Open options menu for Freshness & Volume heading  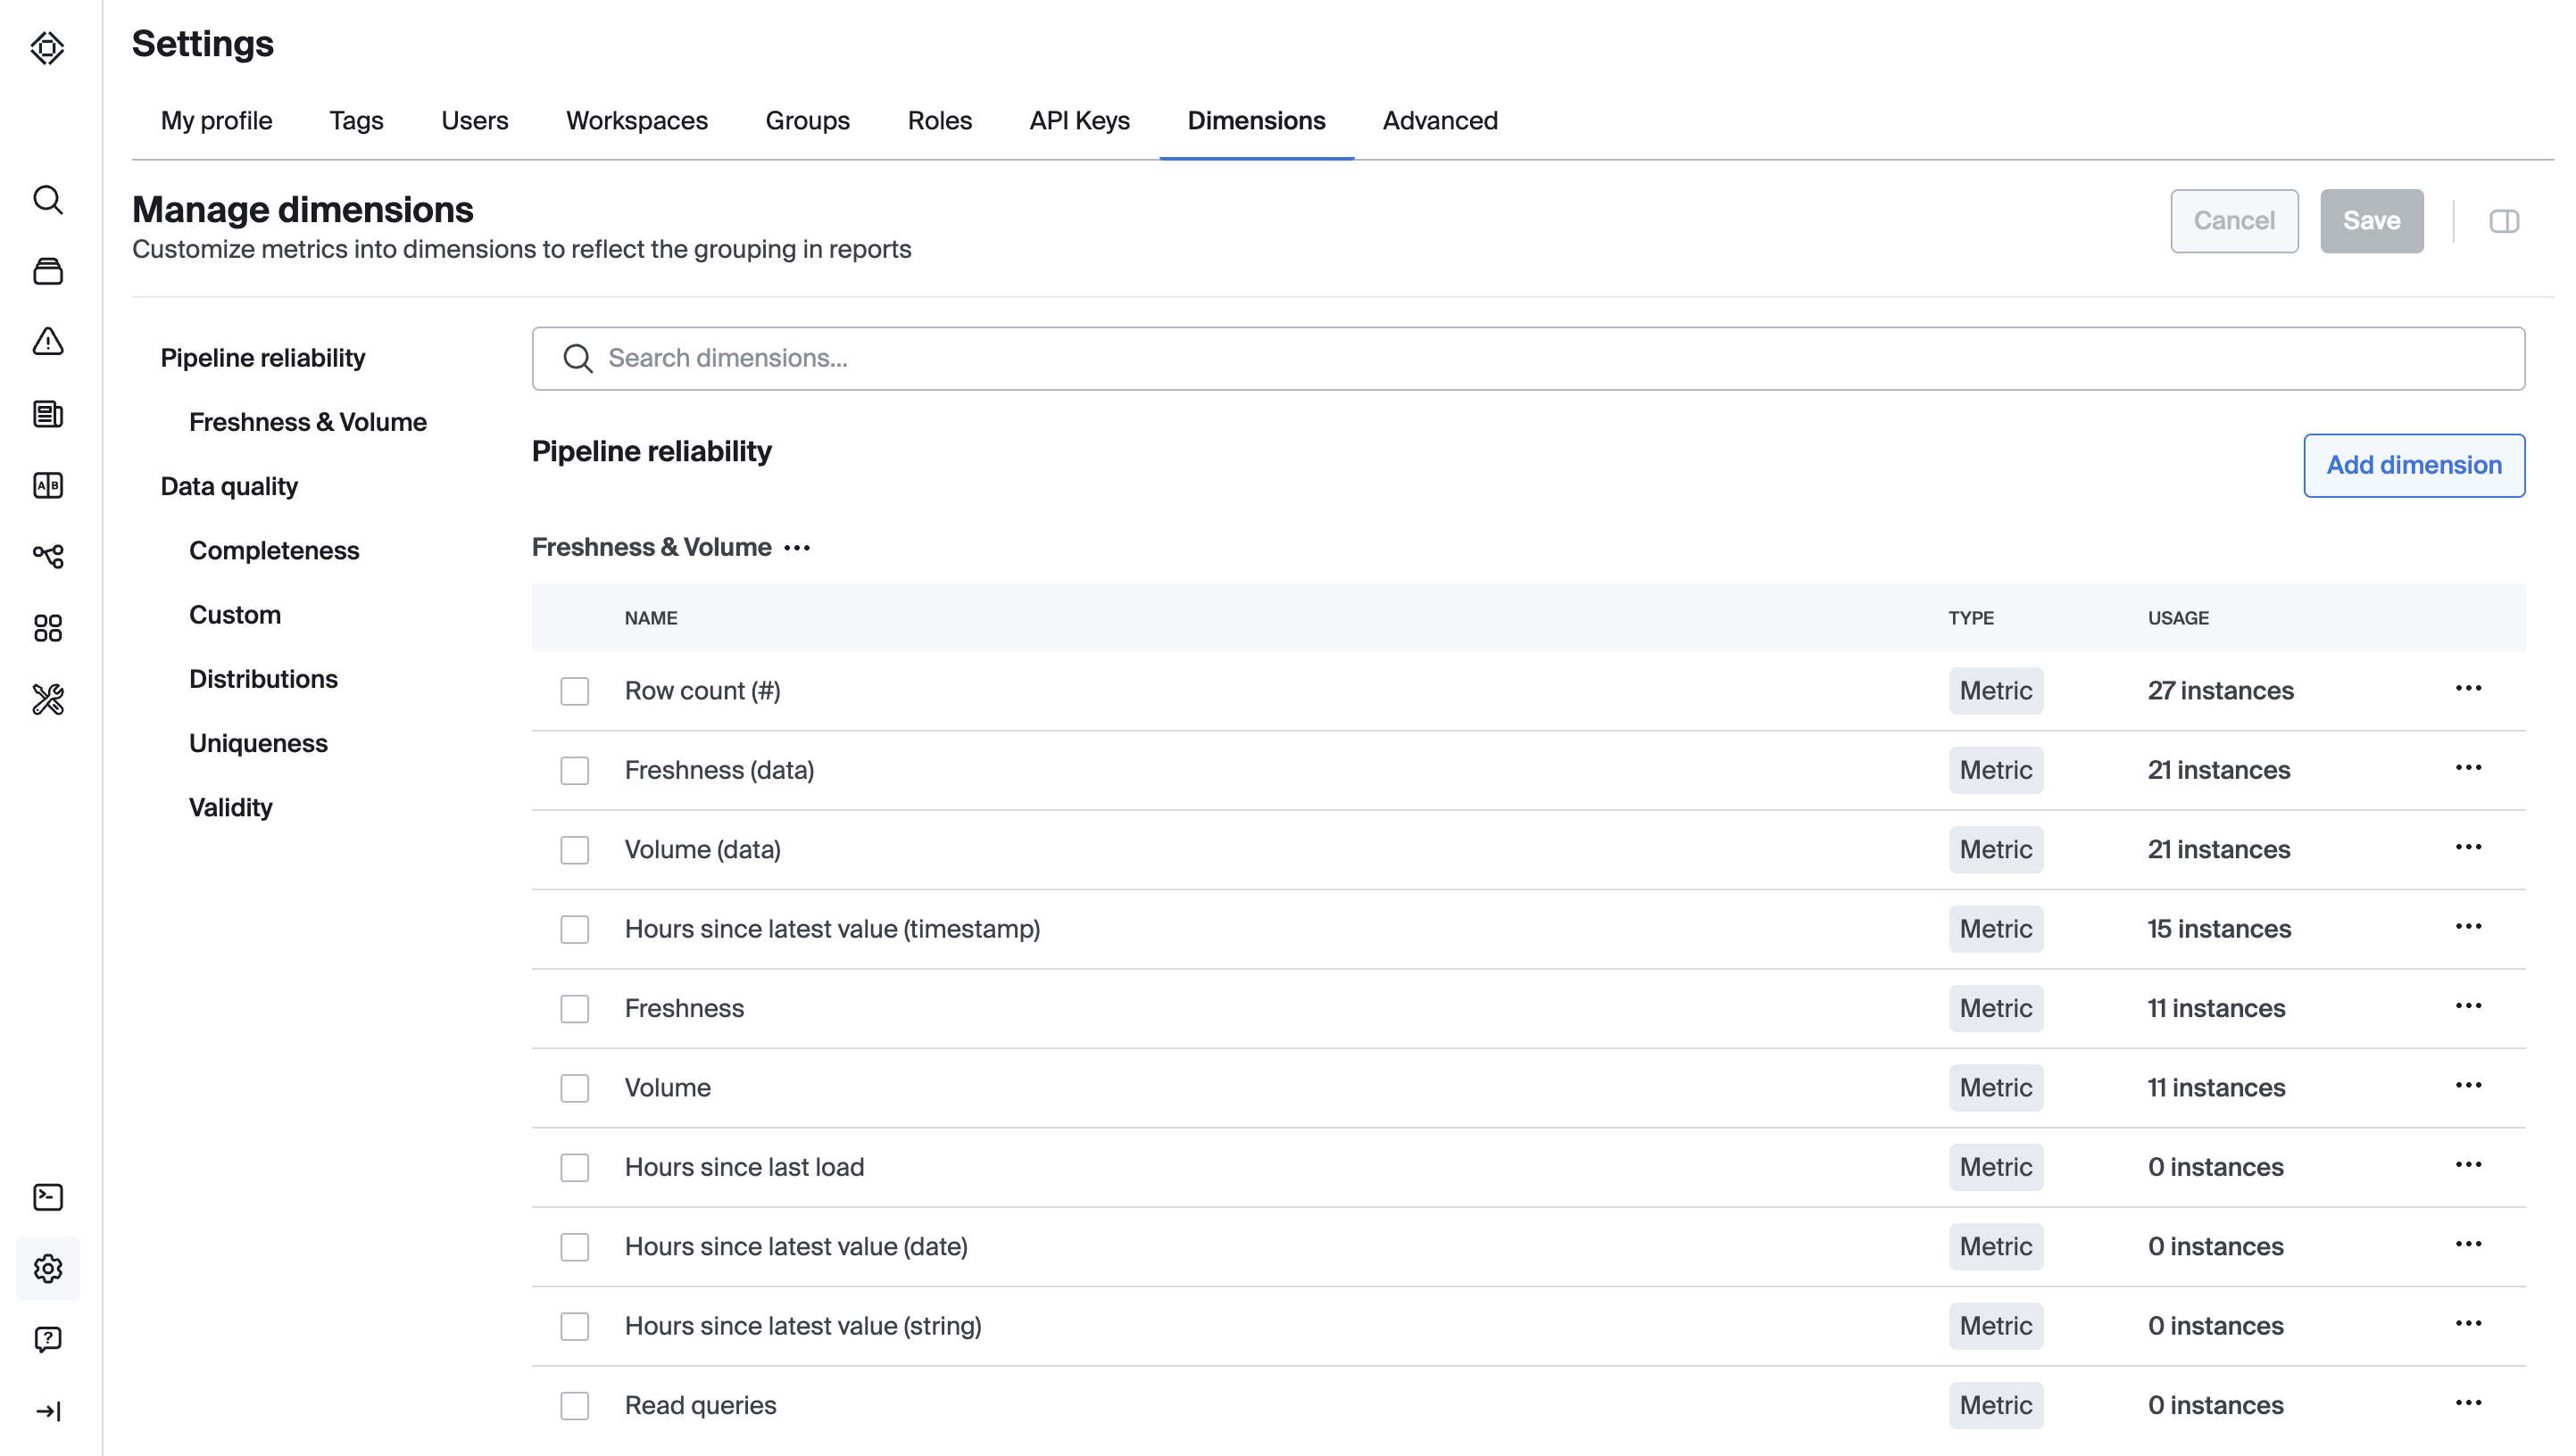coord(797,548)
